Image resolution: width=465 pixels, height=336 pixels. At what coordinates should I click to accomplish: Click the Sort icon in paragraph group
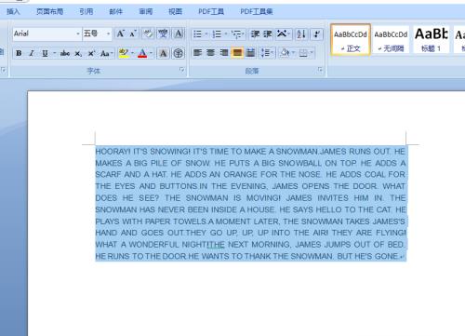pos(301,34)
